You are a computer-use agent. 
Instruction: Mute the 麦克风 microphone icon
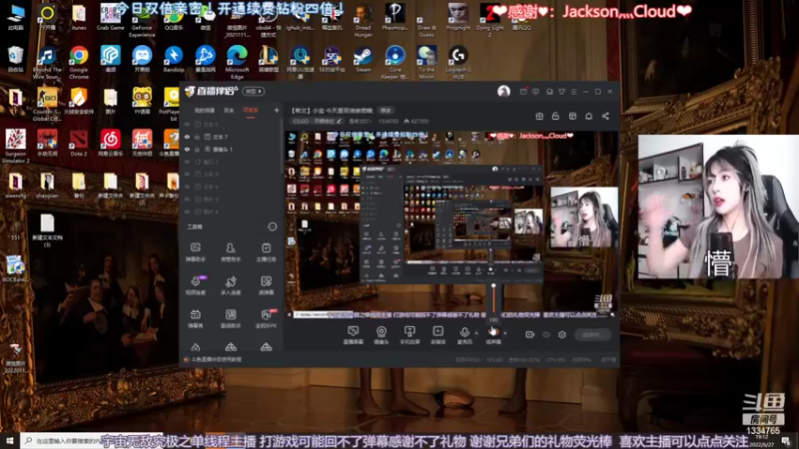coord(464,332)
